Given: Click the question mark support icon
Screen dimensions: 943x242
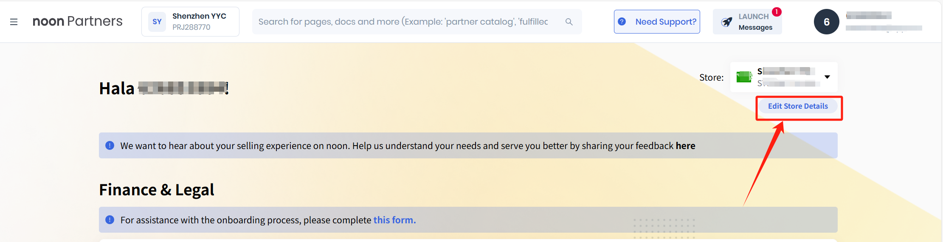Looking at the screenshot, I should click(622, 22).
